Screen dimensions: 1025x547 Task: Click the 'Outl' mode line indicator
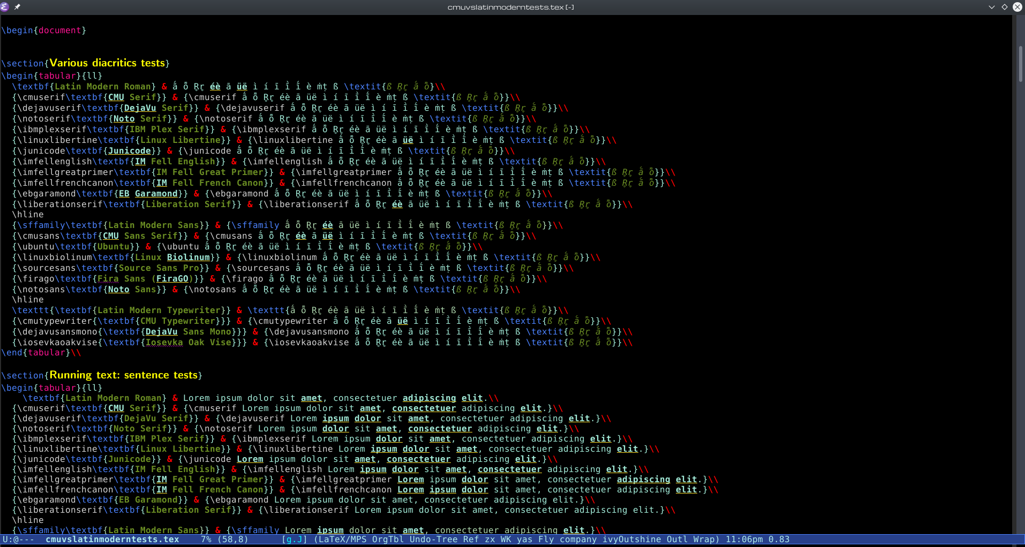point(677,540)
